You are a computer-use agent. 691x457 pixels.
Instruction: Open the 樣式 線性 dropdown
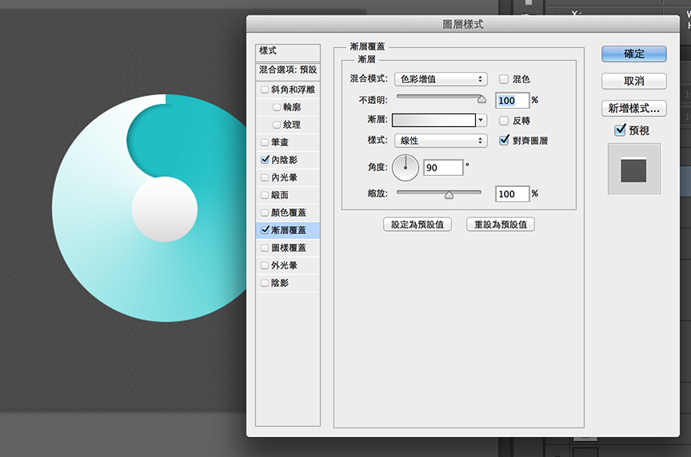[441, 141]
